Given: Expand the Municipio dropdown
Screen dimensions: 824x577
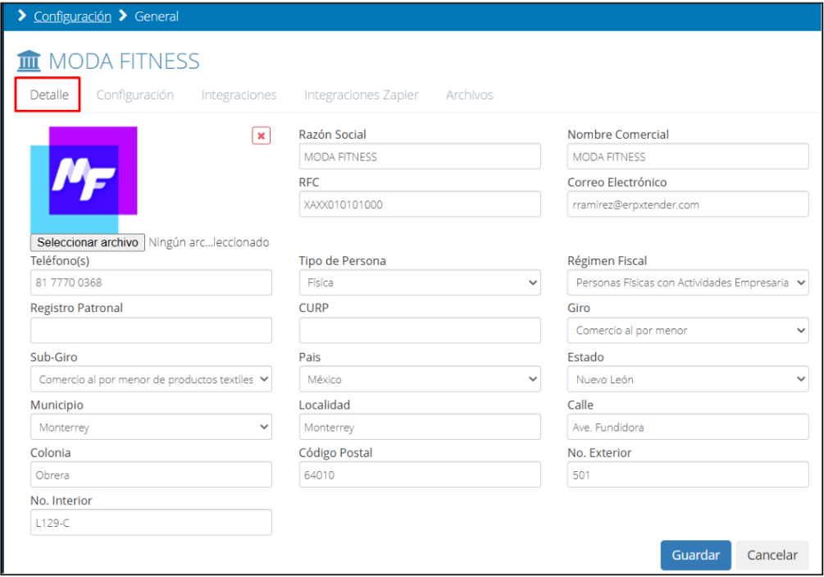Looking at the screenshot, I should point(152,427).
